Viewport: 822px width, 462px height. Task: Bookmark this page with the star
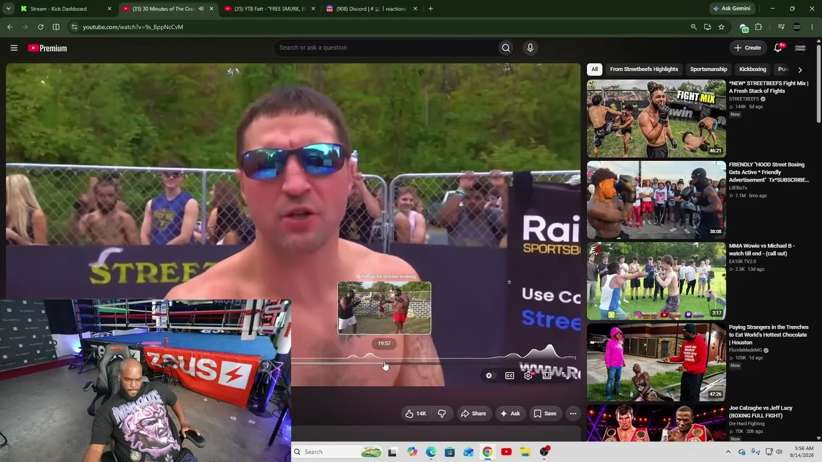[x=721, y=27]
